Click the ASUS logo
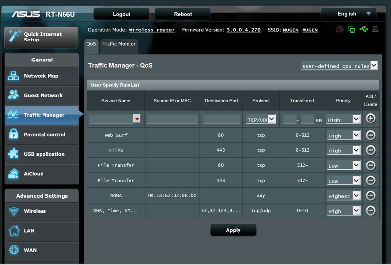391x265 pixels. tap(25, 14)
